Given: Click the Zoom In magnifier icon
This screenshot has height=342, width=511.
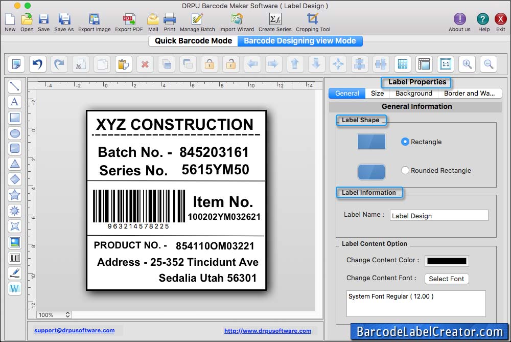Looking at the screenshot, I should click(467, 64).
